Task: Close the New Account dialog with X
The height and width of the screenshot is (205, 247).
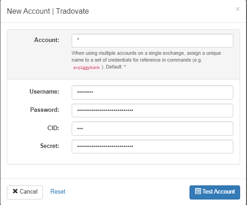Action: (237, 9)
